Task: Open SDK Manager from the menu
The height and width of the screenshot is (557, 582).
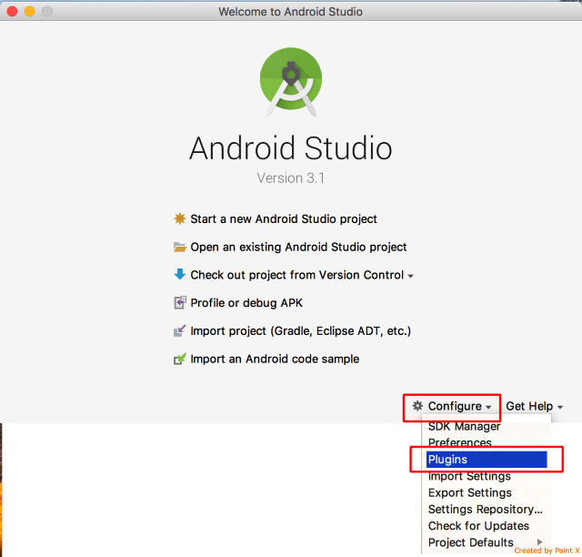Action: tap(464, 427)
